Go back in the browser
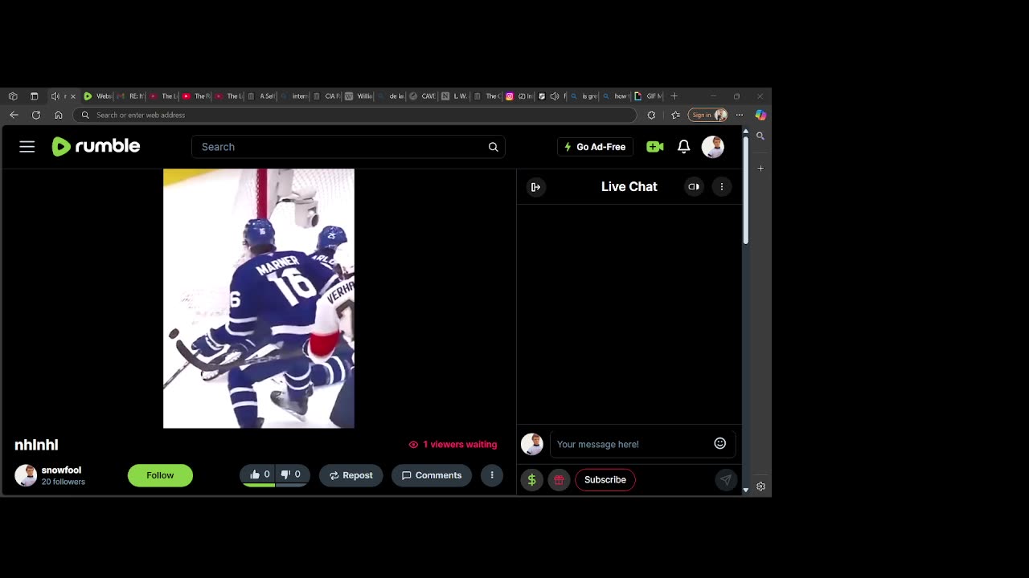 tap(14, 115)
